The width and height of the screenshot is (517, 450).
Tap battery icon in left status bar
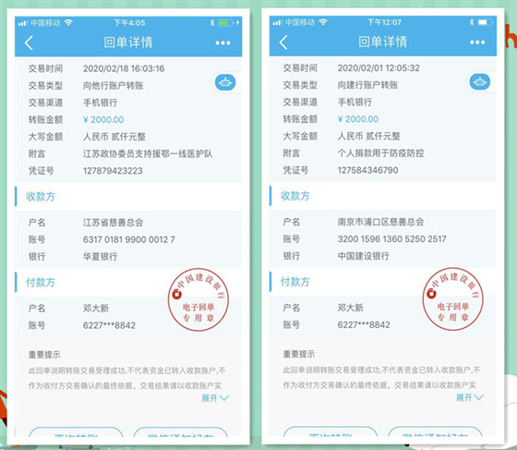click(226, 23)
